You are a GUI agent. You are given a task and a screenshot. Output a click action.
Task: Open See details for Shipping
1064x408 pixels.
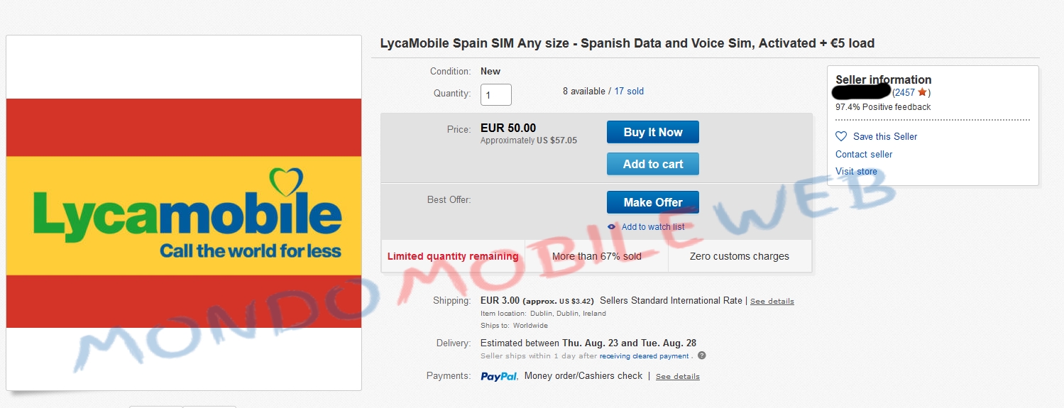(x=772, y=301)
